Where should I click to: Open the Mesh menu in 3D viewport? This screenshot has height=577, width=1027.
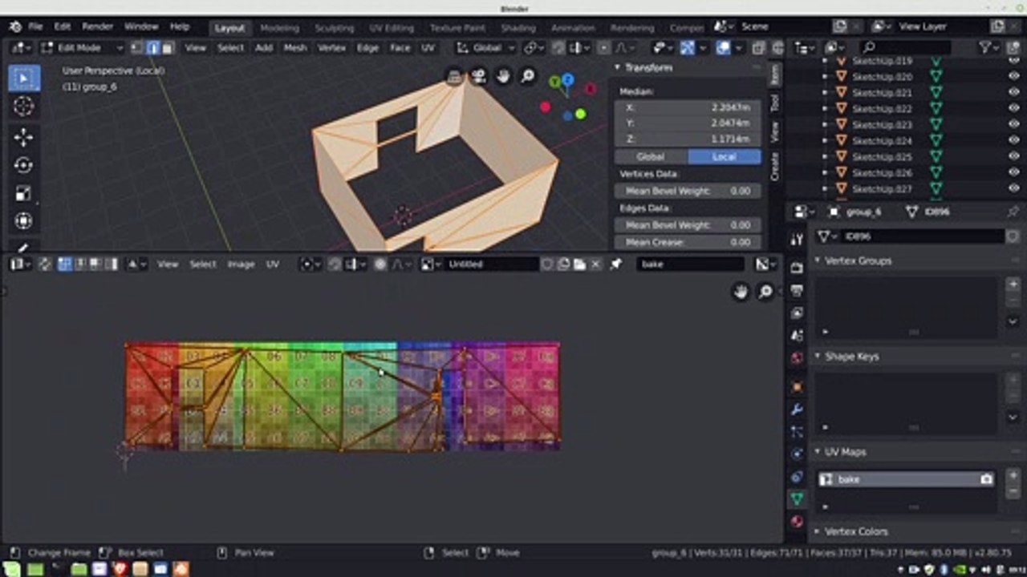click(295, 48)
